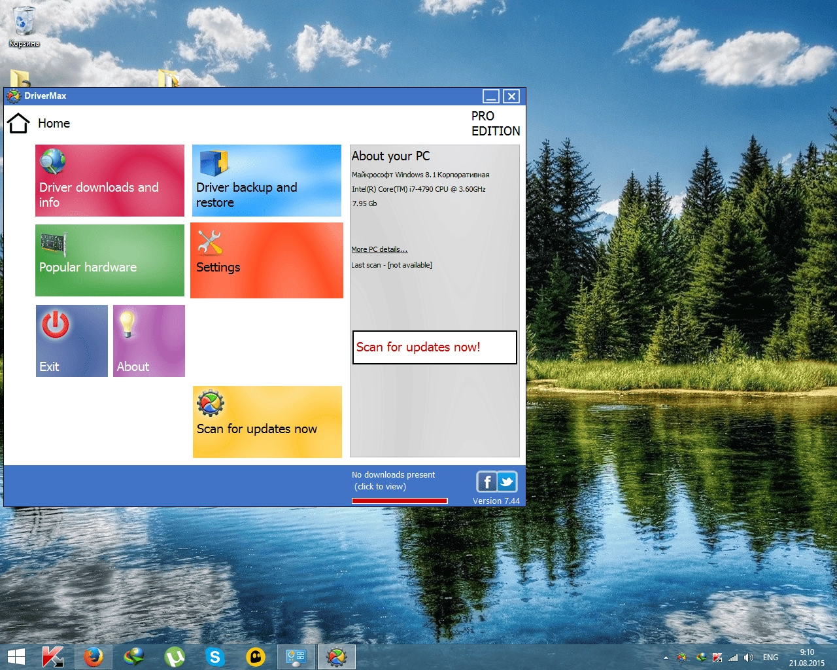Click the Home label in the header
Image resolution: width=837 pixels, height=670 pixels.
pos(54,123)
